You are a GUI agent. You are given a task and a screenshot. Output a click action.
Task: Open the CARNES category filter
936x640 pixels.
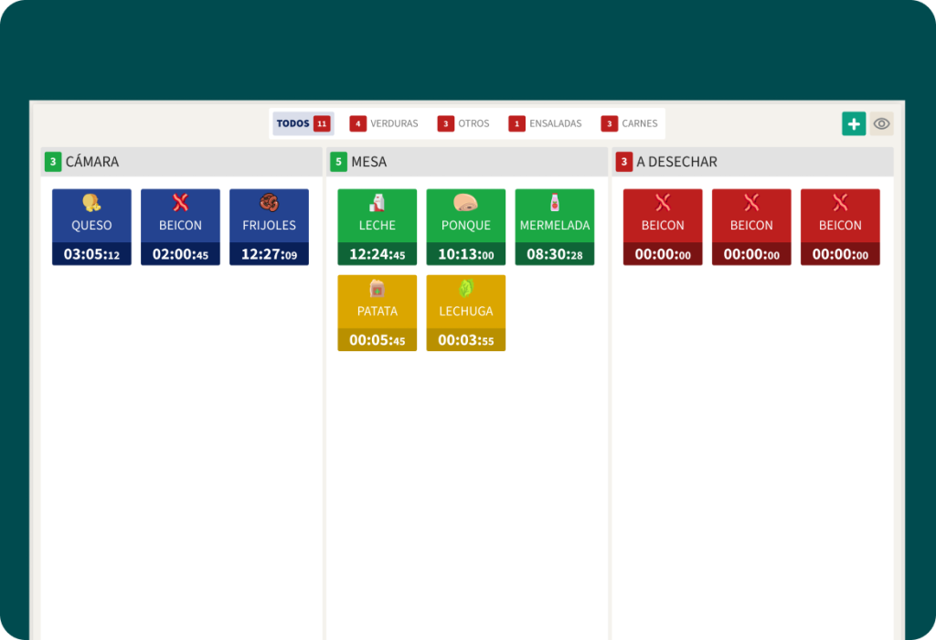pyautogui.click(x=630, y=123)
